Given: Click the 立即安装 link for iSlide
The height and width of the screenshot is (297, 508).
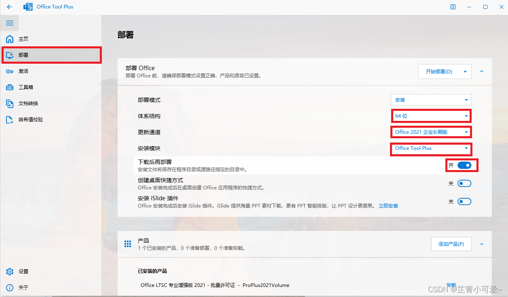Looking at the screenshot, I should 388,206.
